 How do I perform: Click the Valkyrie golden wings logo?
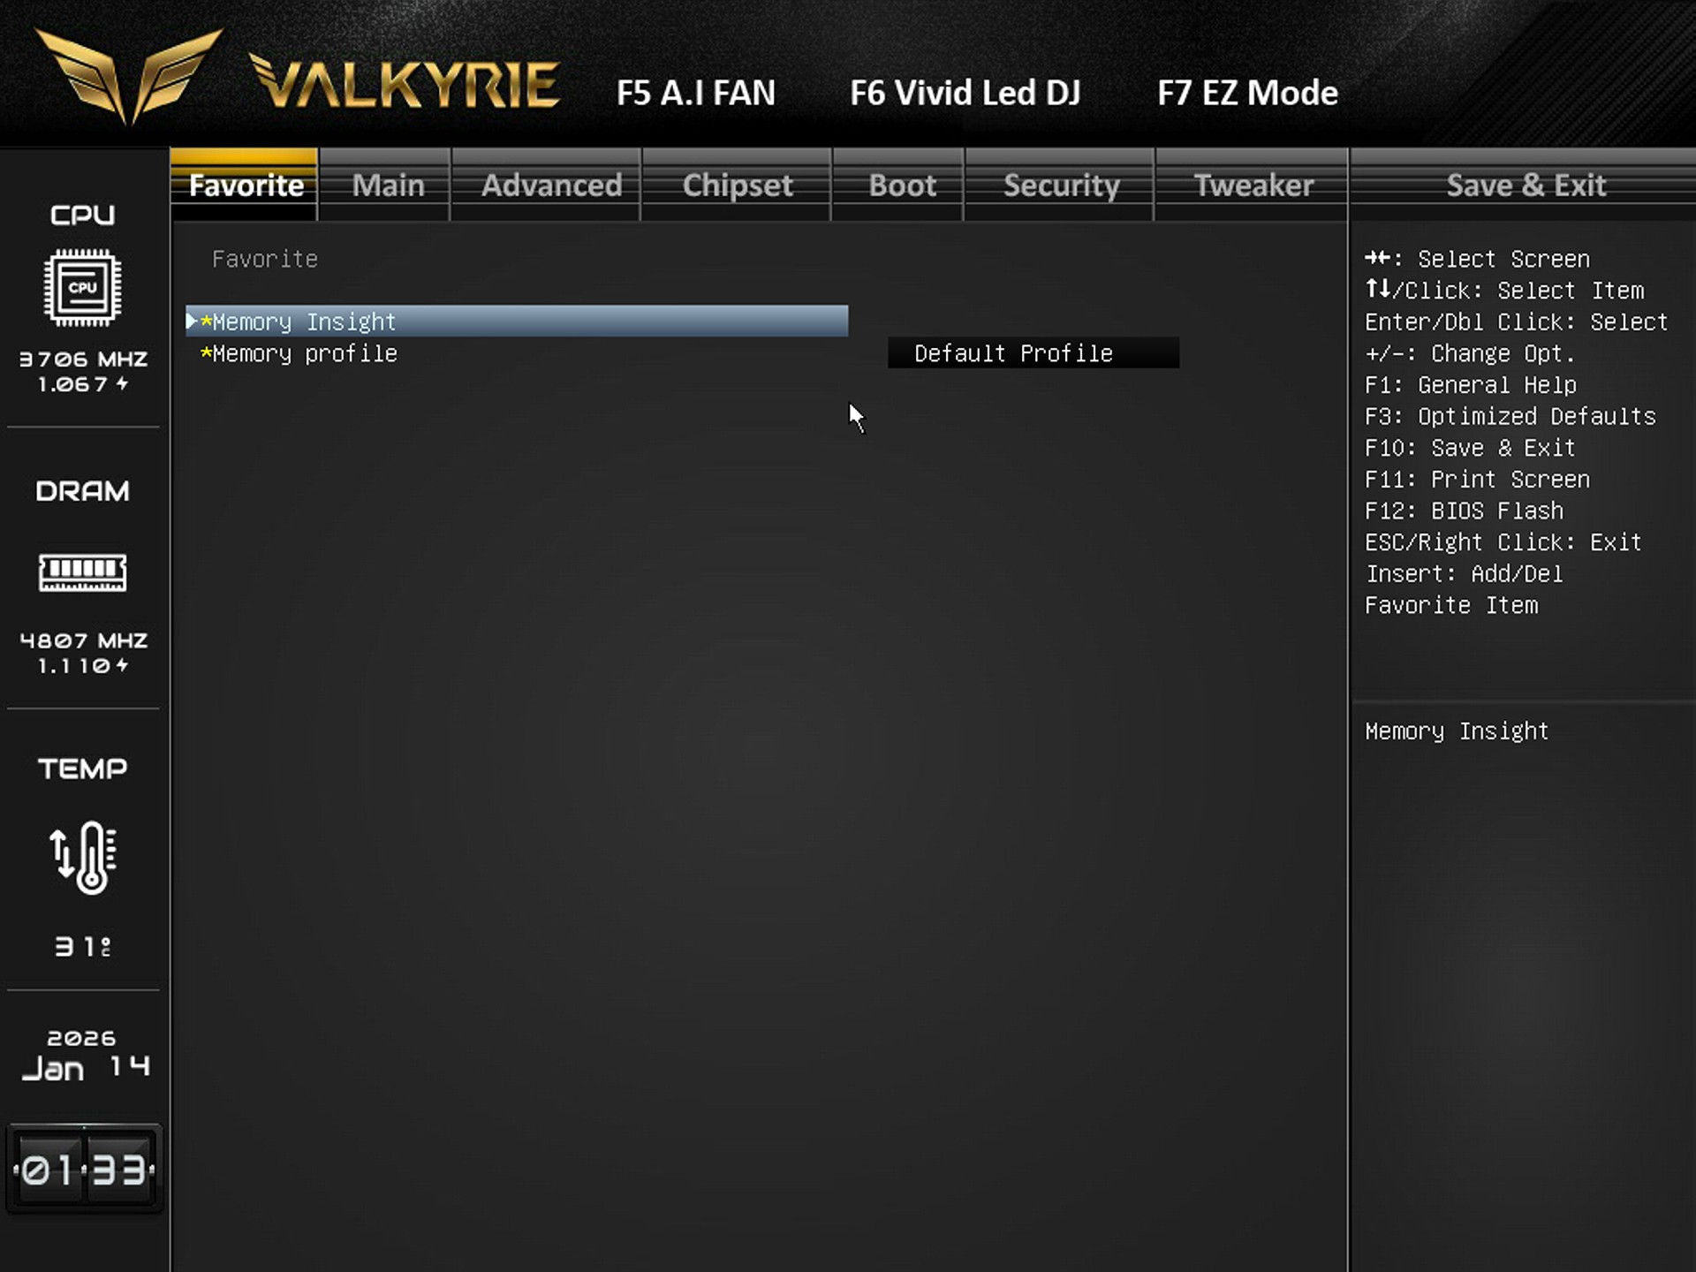(x=128, y=75)
